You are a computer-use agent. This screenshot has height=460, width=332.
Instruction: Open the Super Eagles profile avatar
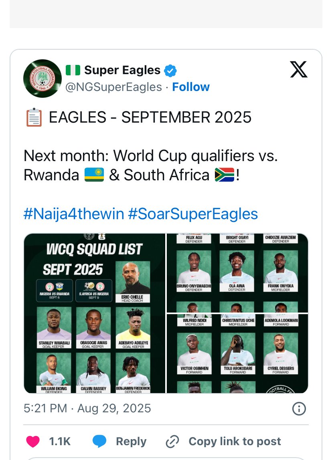[43, 79]
